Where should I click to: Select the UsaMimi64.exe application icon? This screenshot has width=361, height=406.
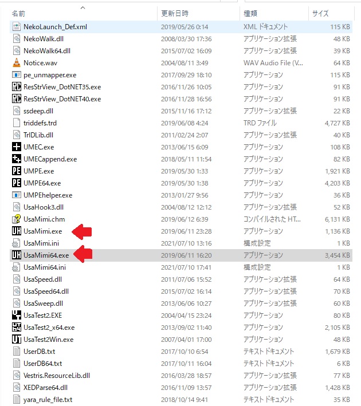[x=17, y=255]
